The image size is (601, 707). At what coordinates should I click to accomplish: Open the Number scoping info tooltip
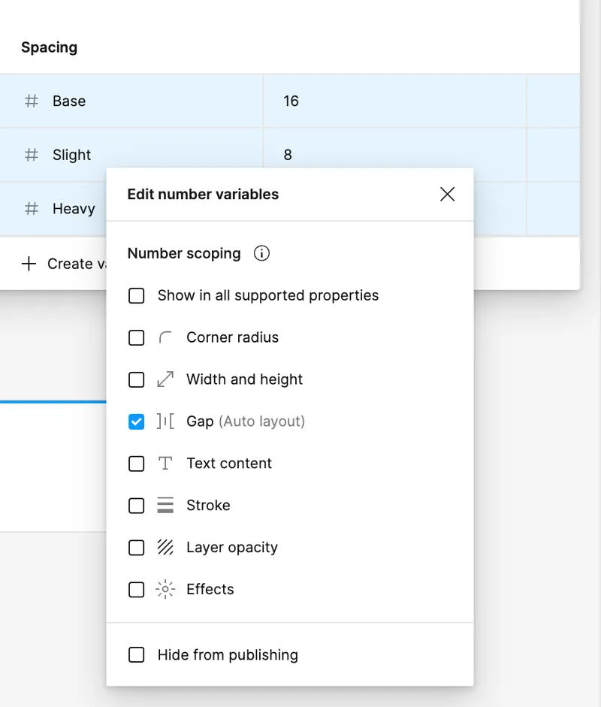(261, 253)
